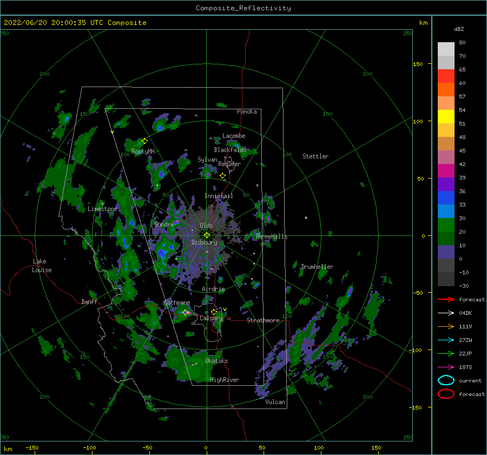Click the magenta storm cell west of Drumheller's southeast
This screenshot has height=455, width=487.
(x=350, y=291)
